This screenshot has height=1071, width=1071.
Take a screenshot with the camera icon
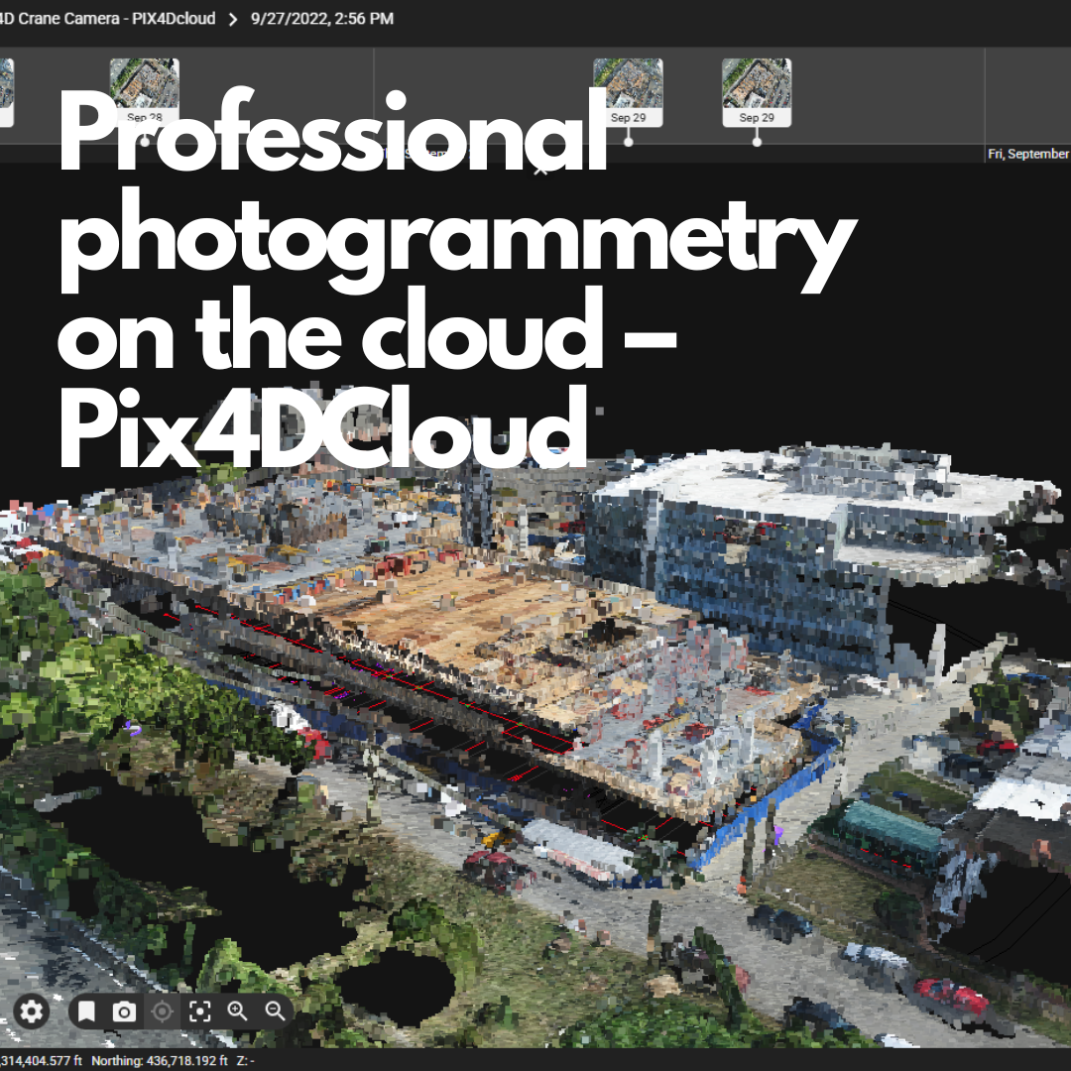coord(124,1011)
